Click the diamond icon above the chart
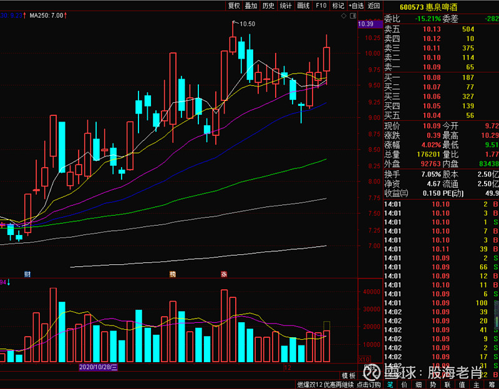Viewport: 499px width, 389px height. [344, 16]
